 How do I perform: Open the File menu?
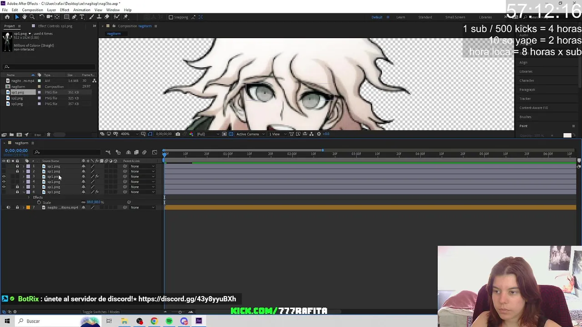click(x=5, y=10)
